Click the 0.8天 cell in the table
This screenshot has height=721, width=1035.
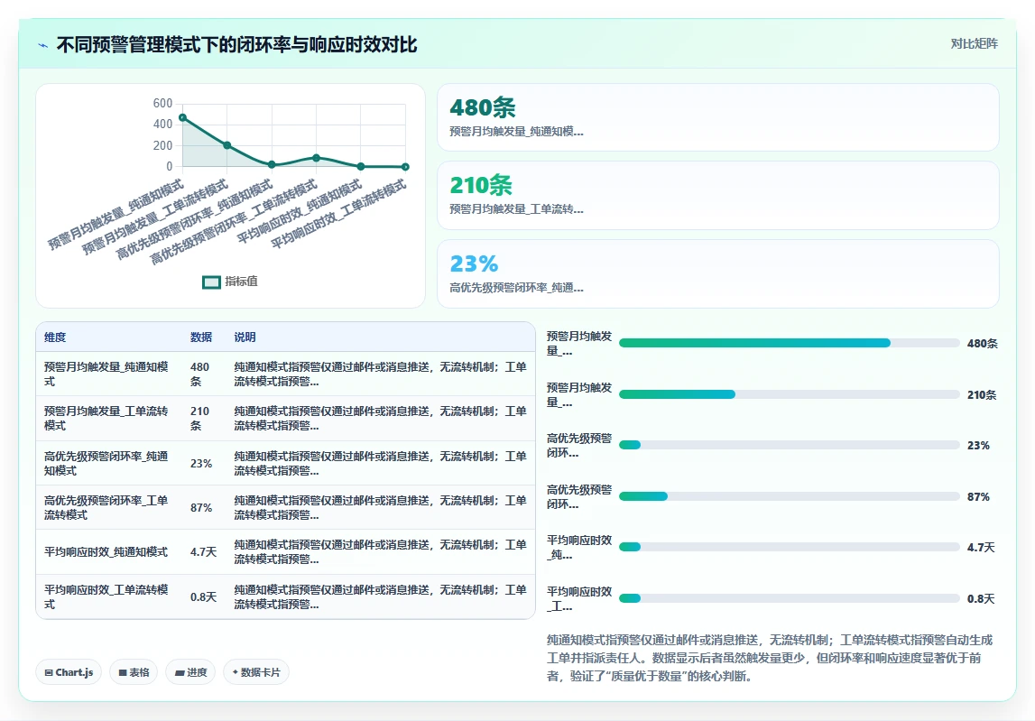pos(203,596)
